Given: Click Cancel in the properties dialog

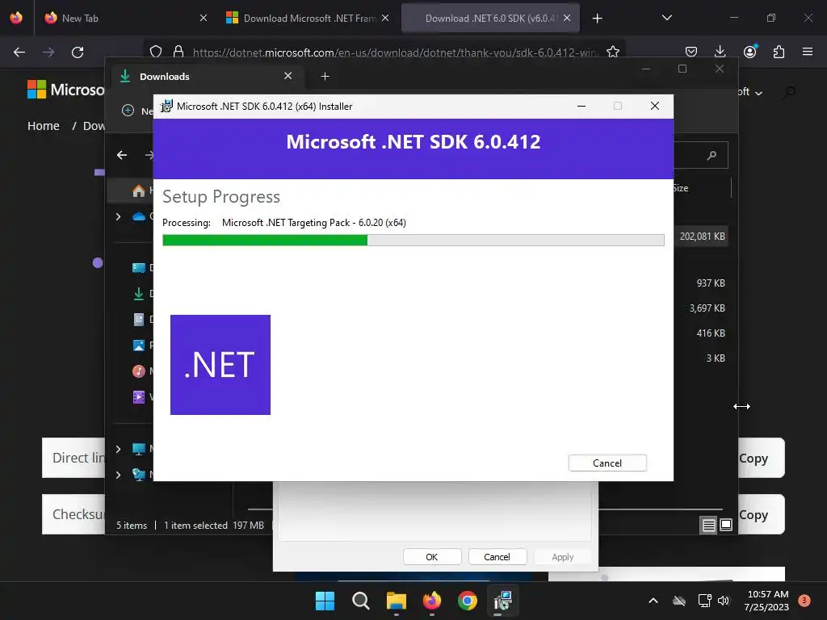Looking at the screenshot, I should 497,557.
